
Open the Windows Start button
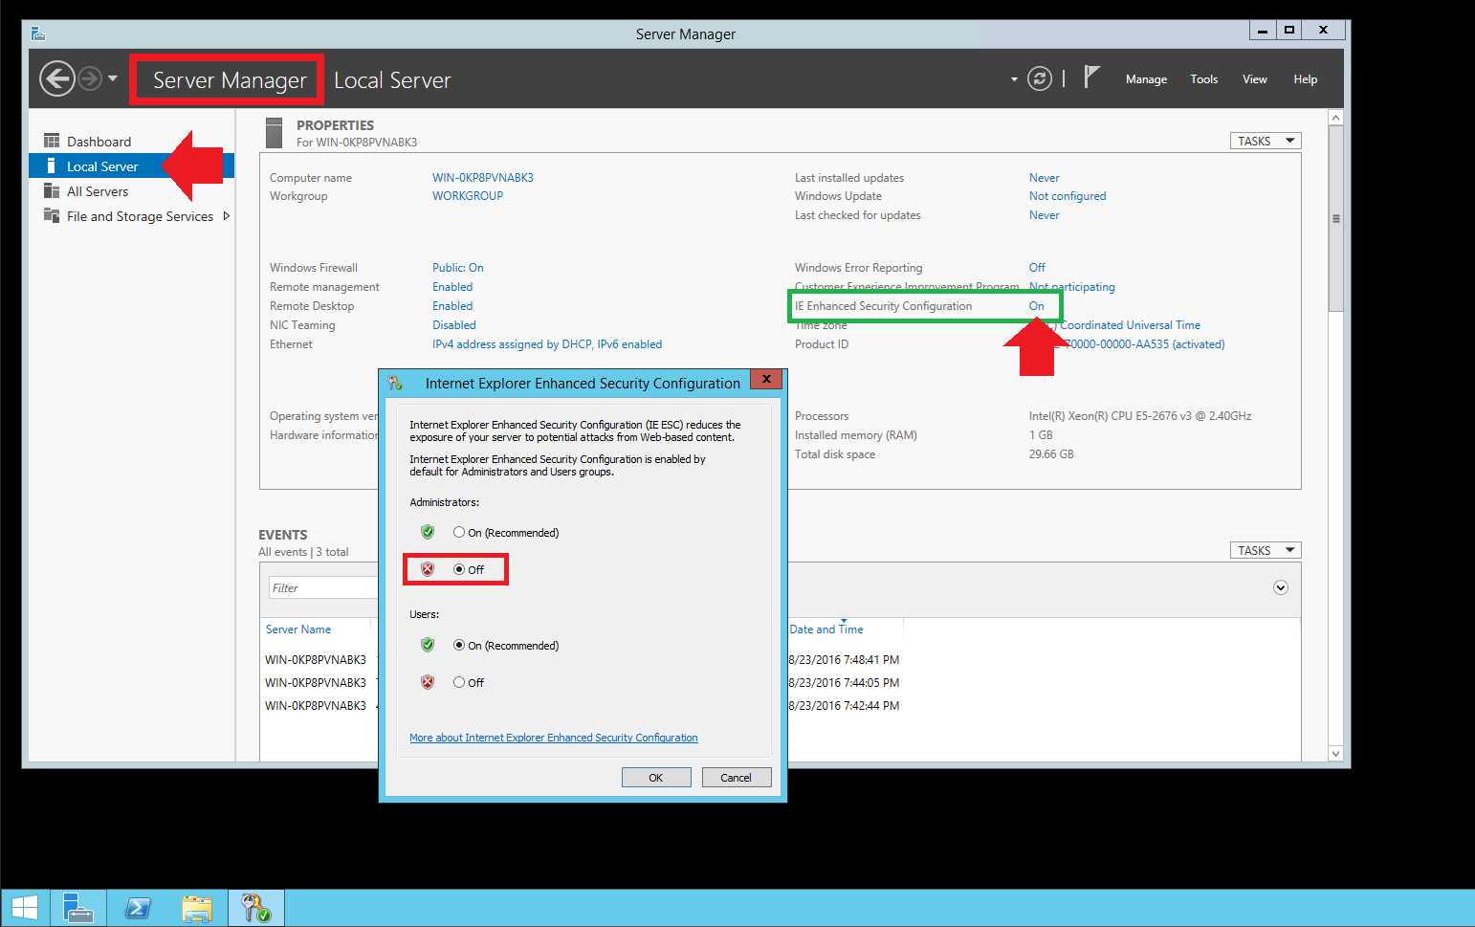[x=24, y=908]
